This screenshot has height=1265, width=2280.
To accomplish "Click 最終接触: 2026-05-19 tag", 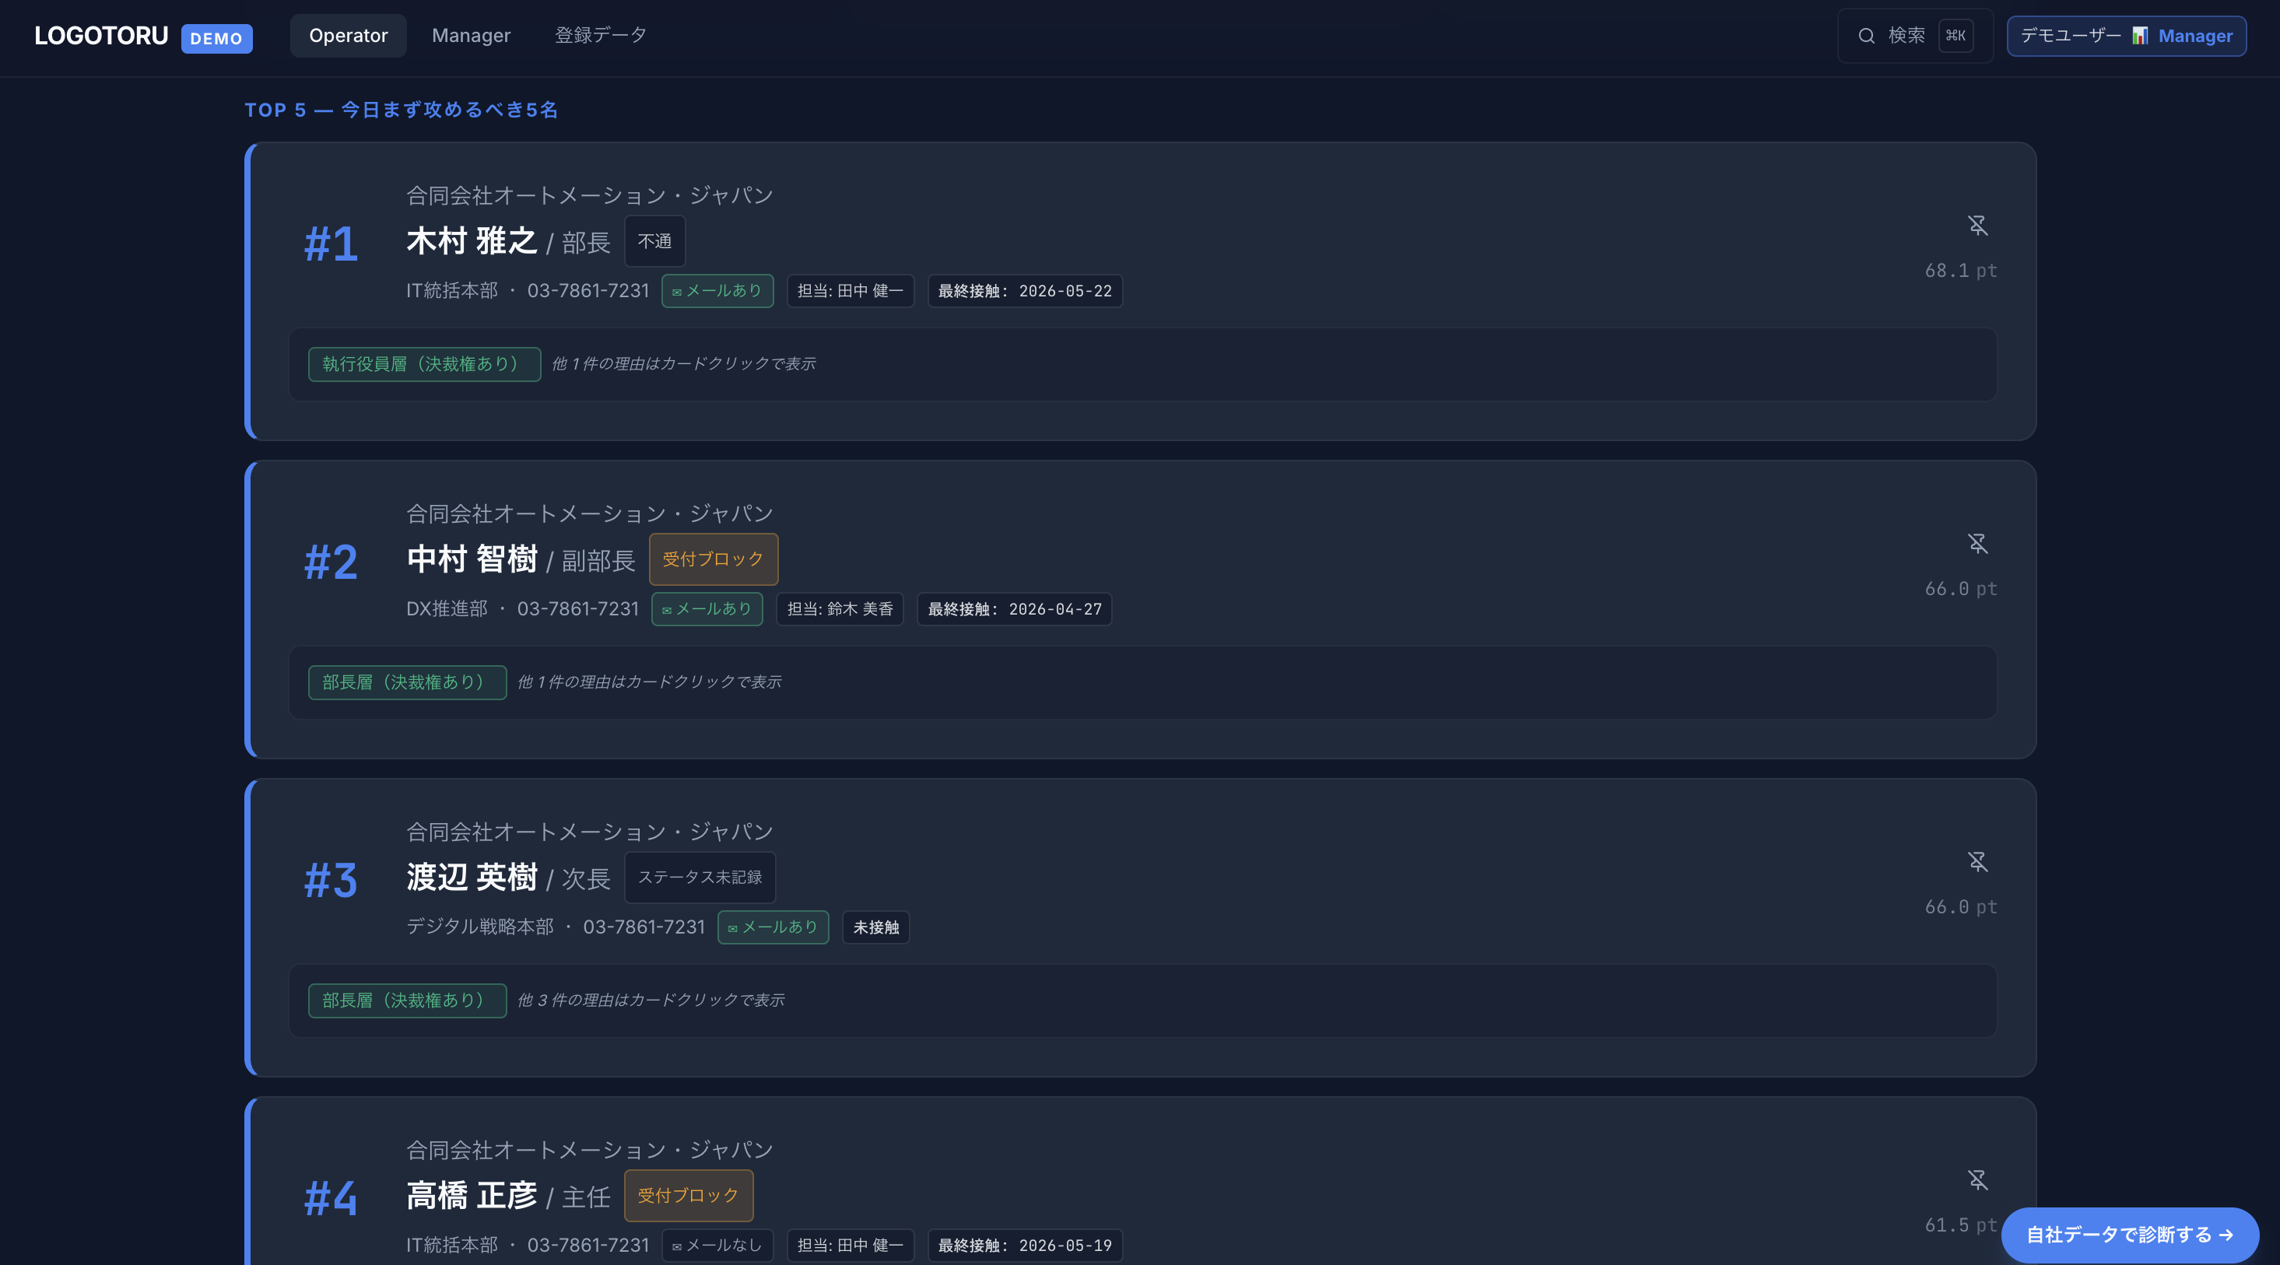I will (x=1025, y=1245).
